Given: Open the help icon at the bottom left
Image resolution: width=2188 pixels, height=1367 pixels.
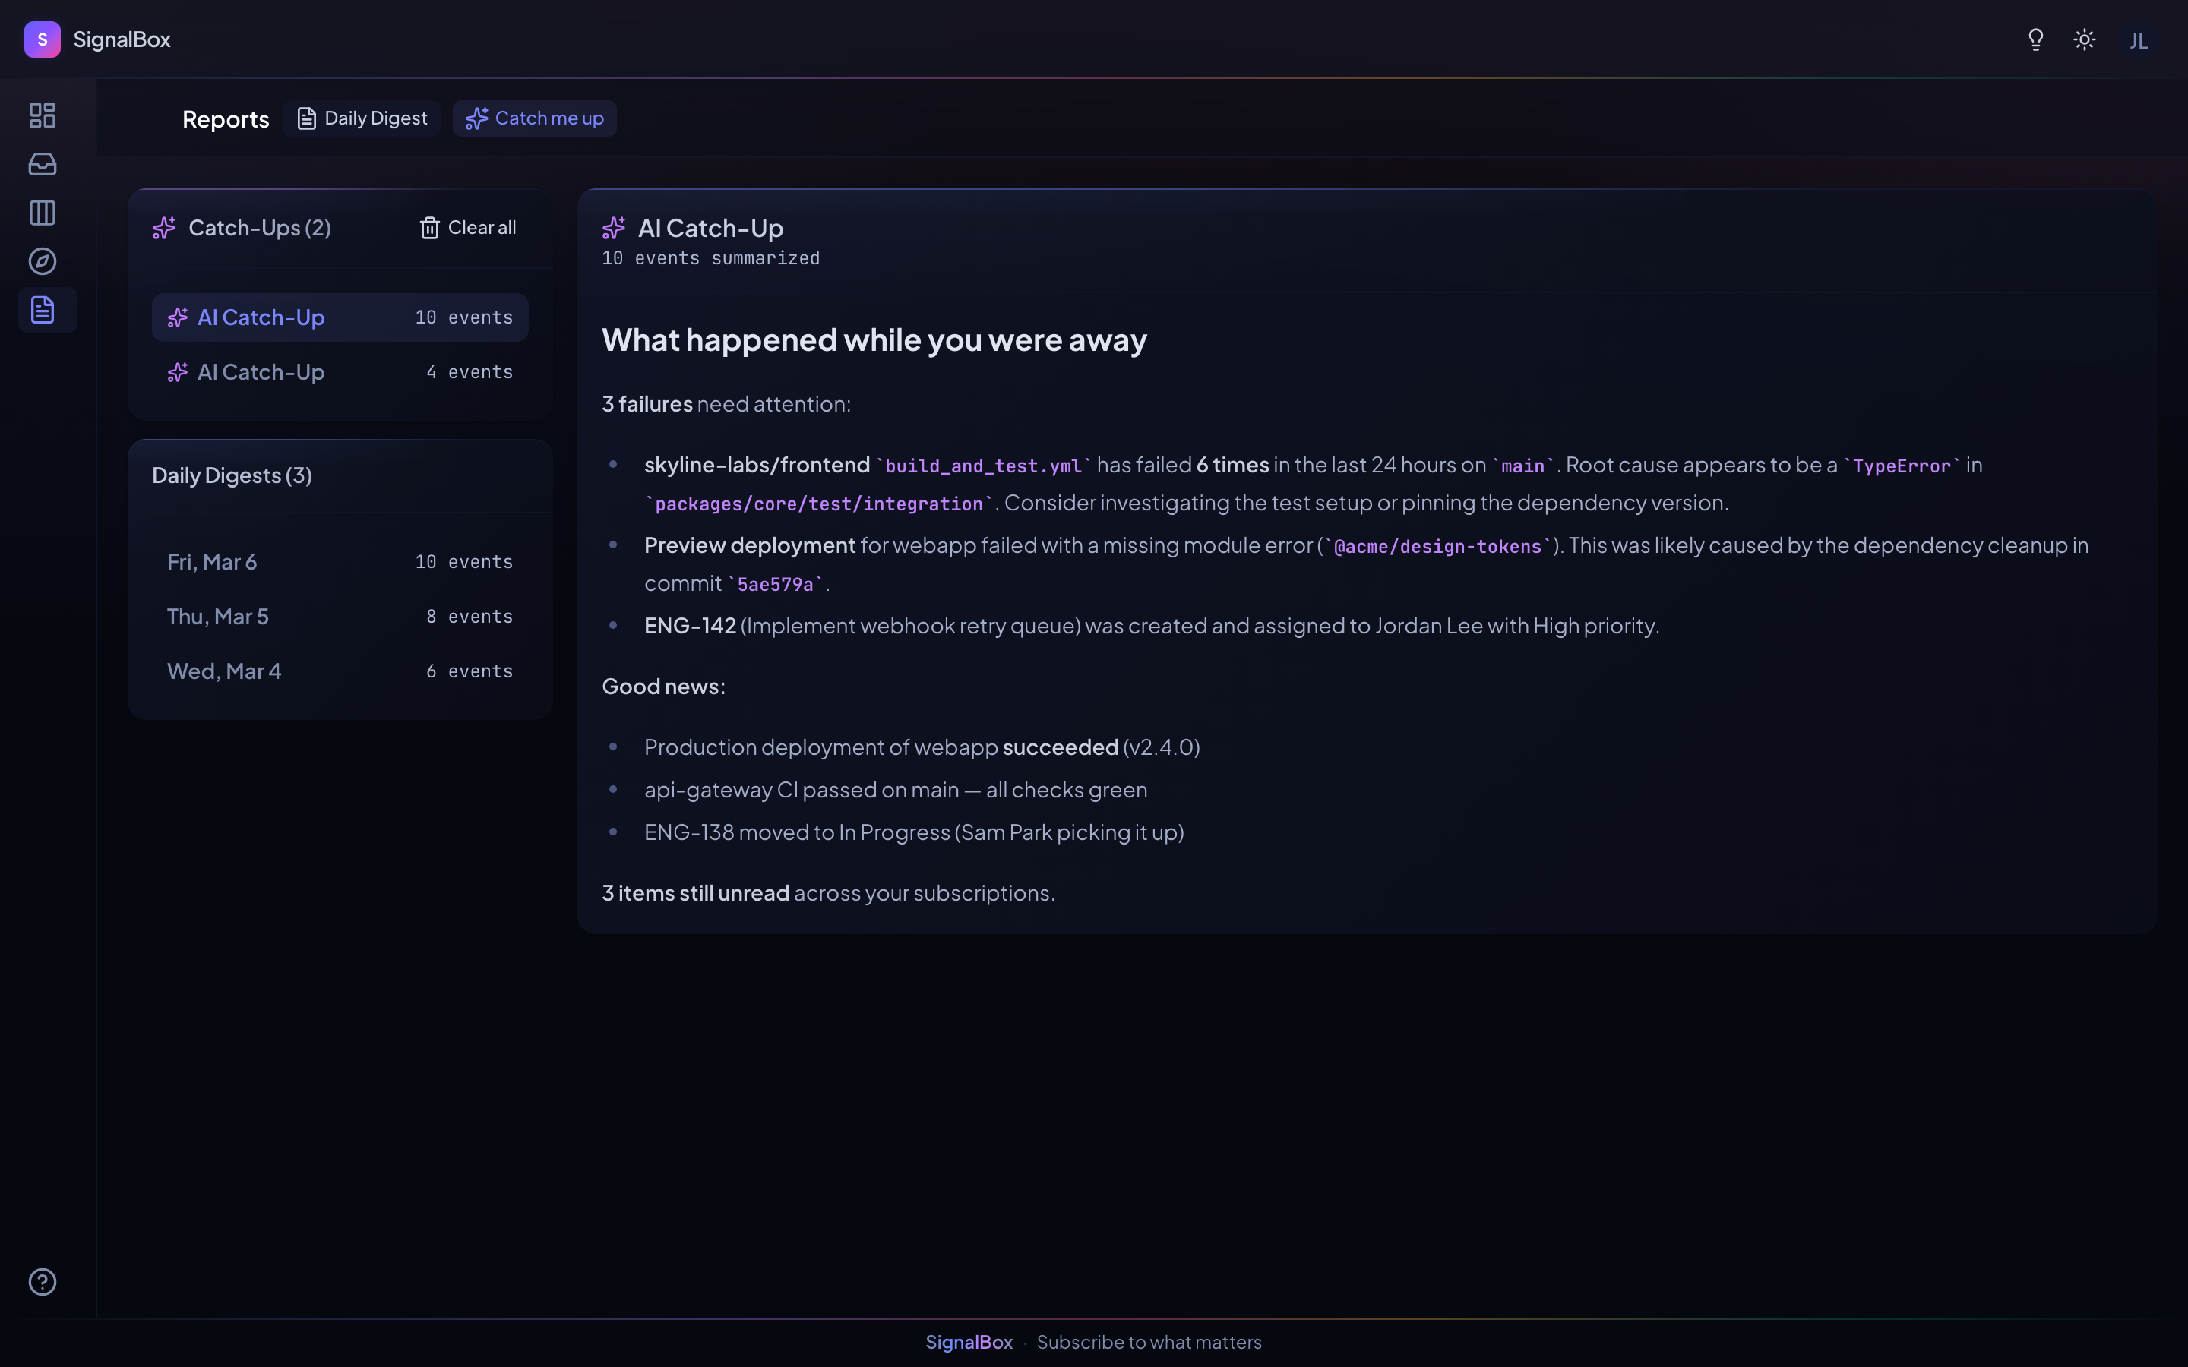Looking at the screenshot, I should 42,1281.
